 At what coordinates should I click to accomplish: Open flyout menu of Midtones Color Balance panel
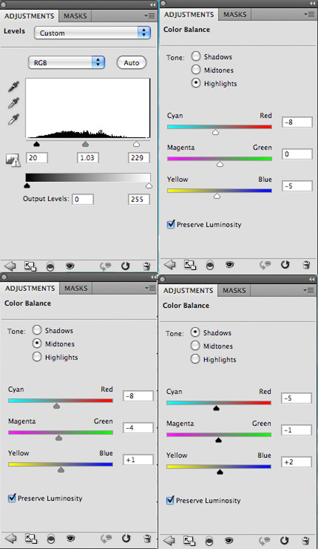tap(149, 288)
